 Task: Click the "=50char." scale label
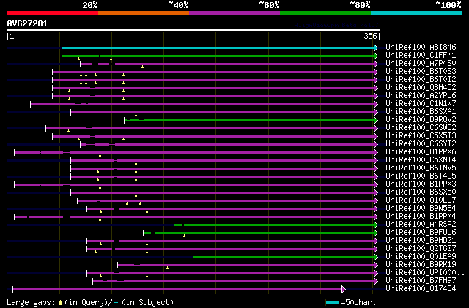point(358,302)
